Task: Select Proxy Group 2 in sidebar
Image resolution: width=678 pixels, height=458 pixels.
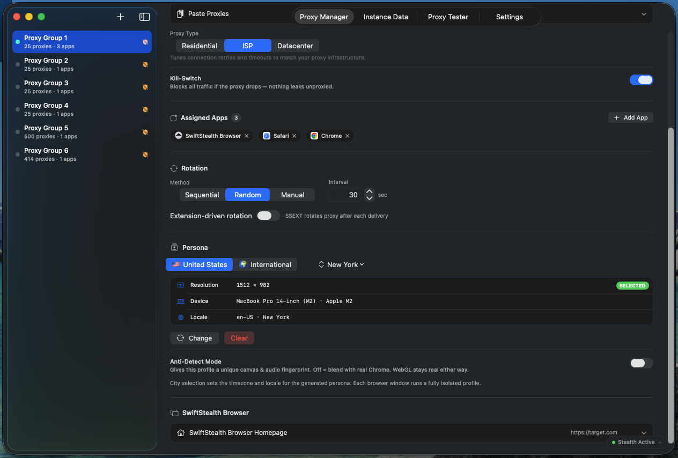Action: point(82,64)
